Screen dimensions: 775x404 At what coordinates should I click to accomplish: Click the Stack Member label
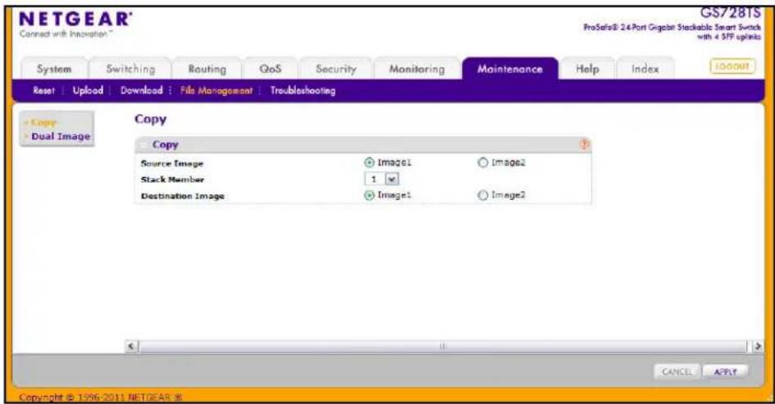pos(172,179)
